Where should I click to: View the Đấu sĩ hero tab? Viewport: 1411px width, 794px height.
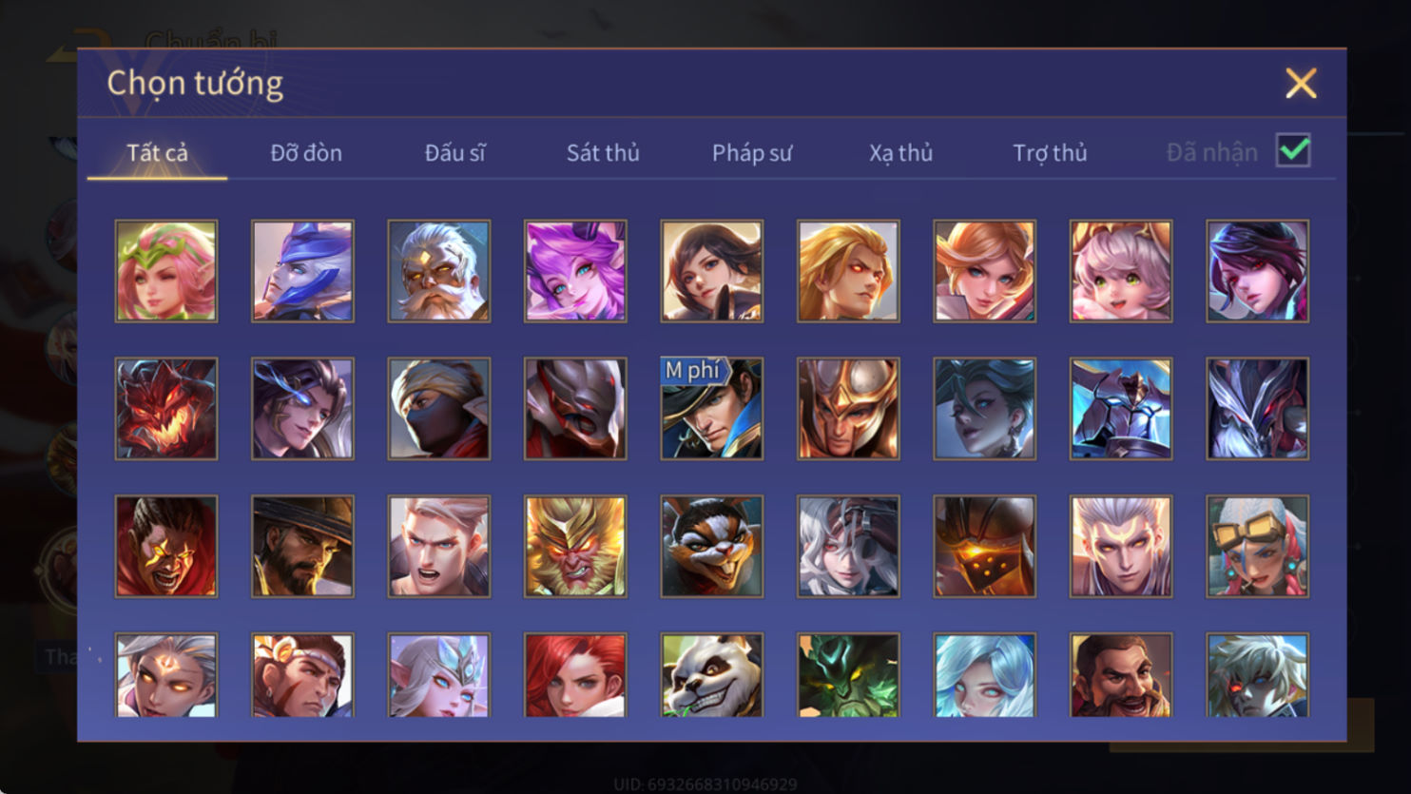coord(454,152)
